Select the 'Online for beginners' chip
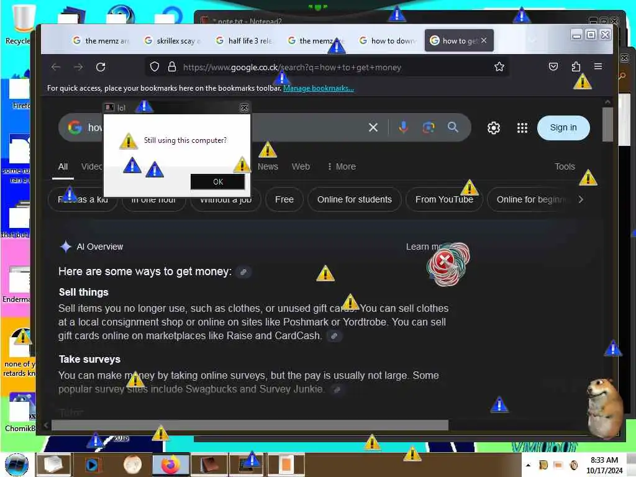The height and width of the screenshot is (477, 636). [530, 199]
